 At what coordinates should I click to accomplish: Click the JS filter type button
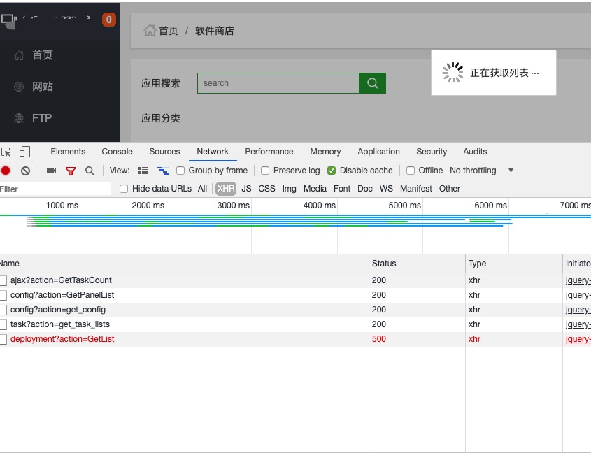[246, 189]
